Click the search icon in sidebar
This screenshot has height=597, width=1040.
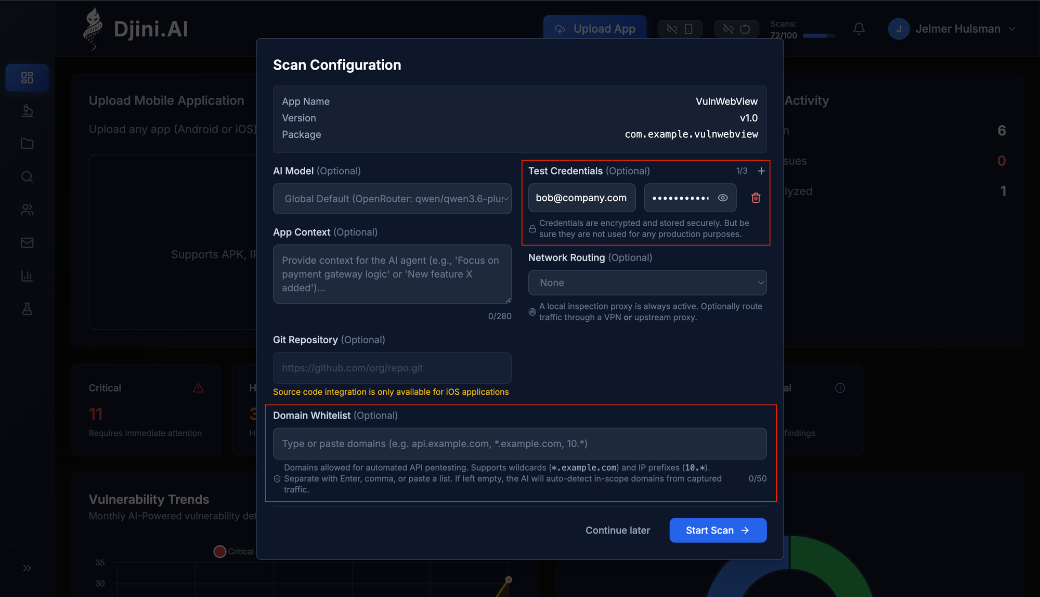27,177
